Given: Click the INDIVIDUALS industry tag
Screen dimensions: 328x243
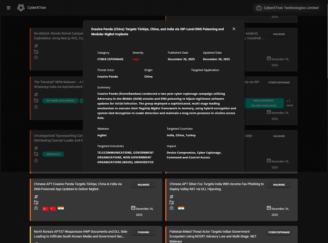Looking at the screenshot, I should (53, 154).
